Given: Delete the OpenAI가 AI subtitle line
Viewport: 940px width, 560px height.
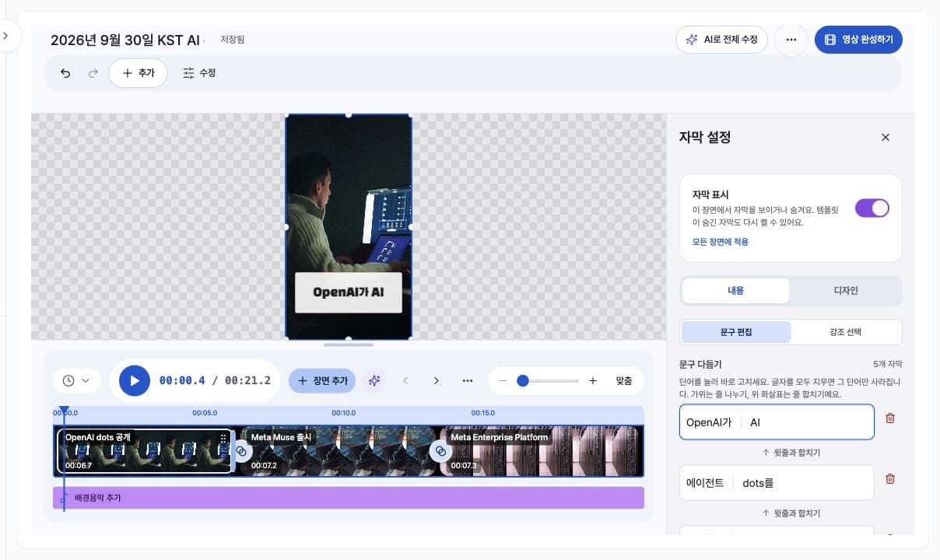Looking at the screenshot, I should point(890,418).
